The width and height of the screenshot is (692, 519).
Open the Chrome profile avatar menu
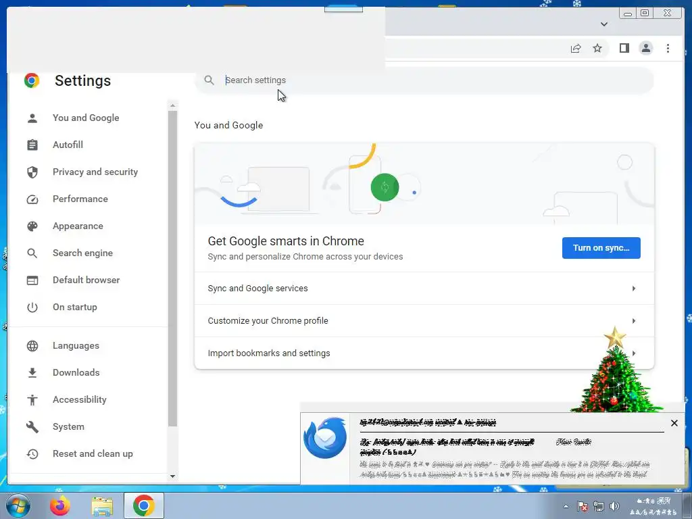(x=646, y=48)
